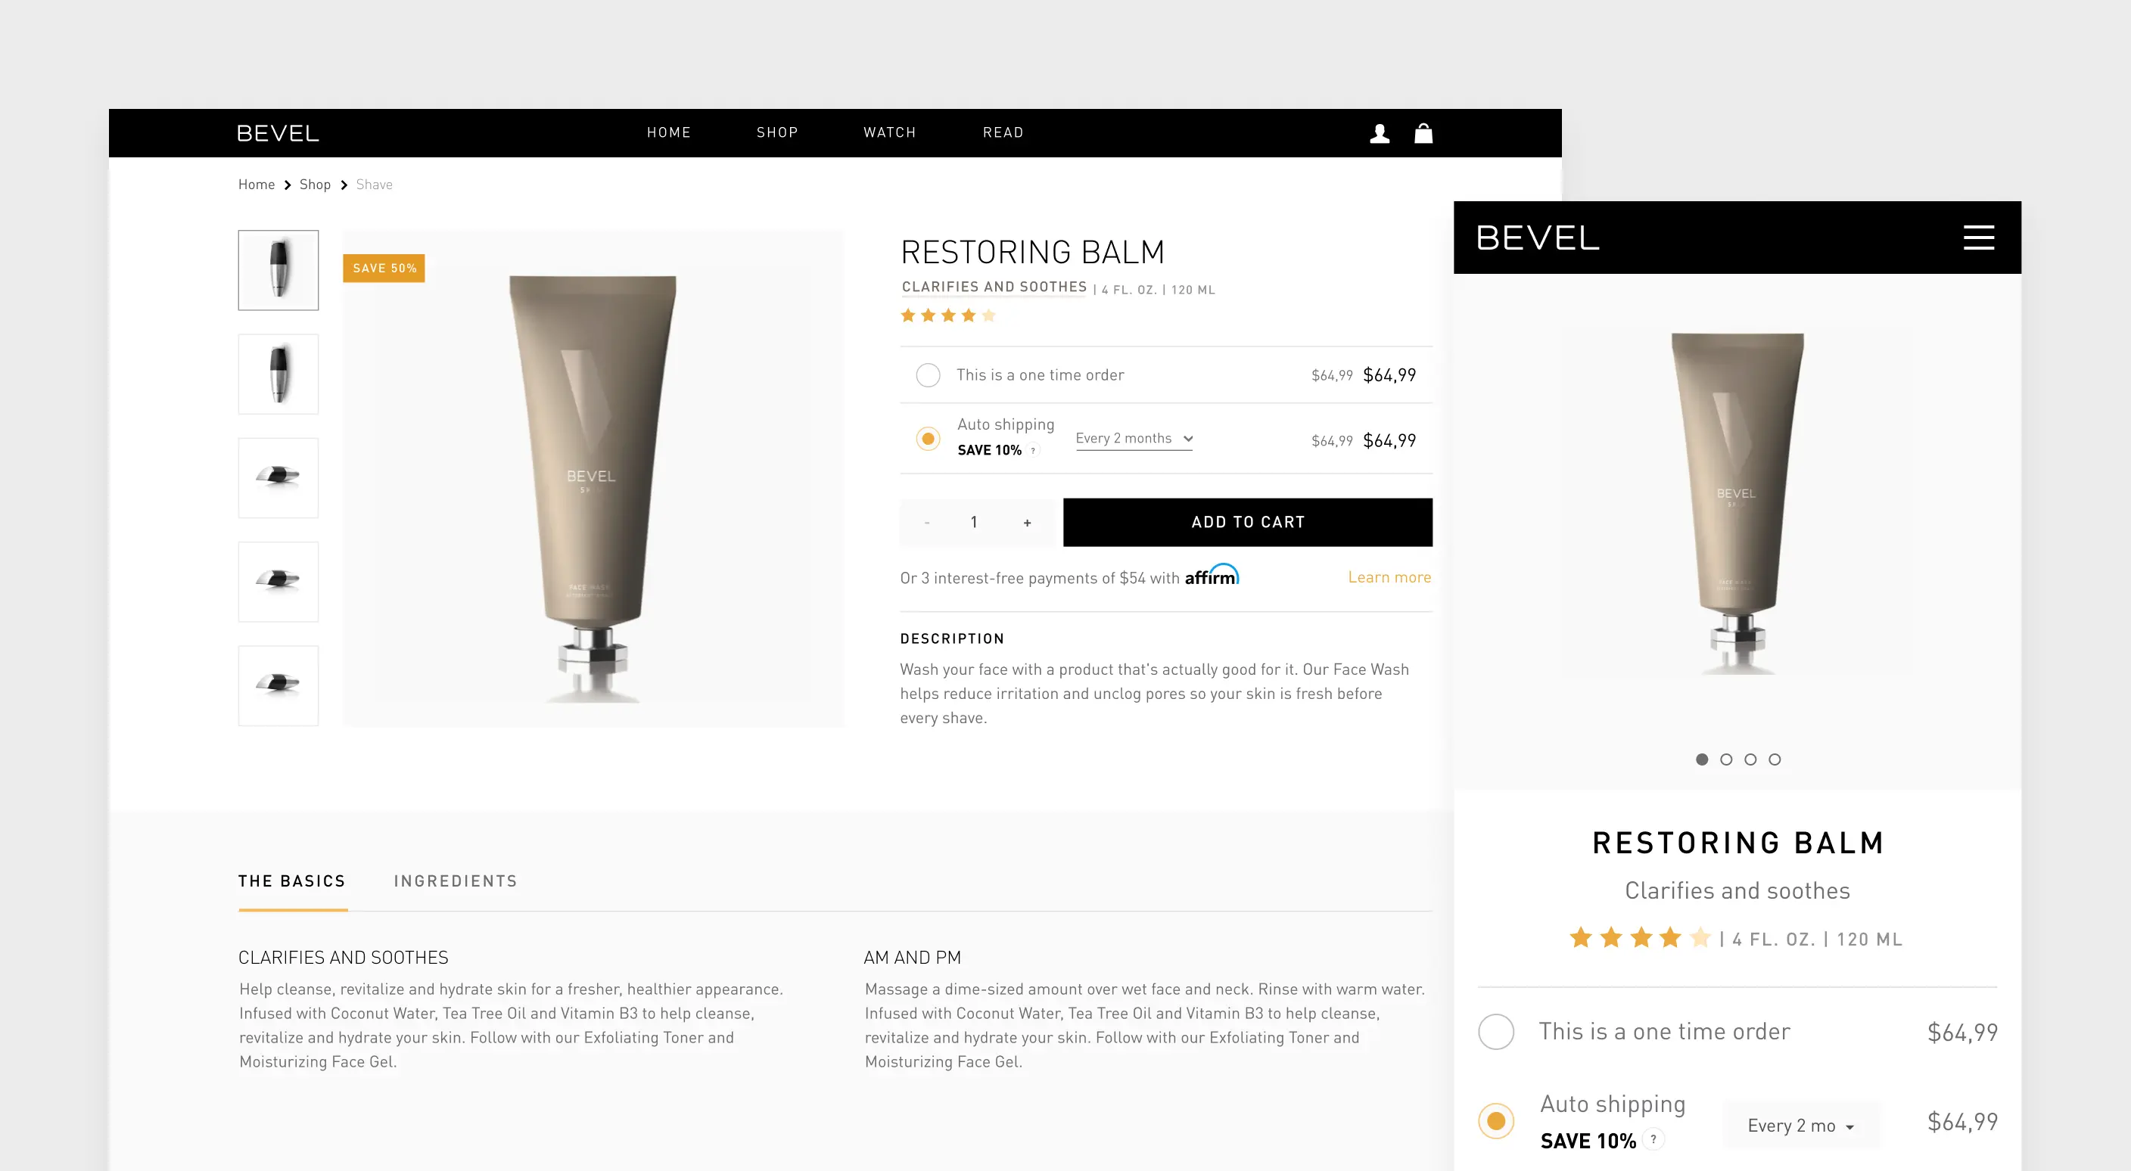Select the Auto shipping radio on desktop

pos(929,438)
